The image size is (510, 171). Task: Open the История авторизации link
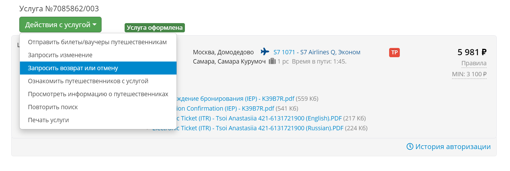pyautogui.click(x=453, y=147)
